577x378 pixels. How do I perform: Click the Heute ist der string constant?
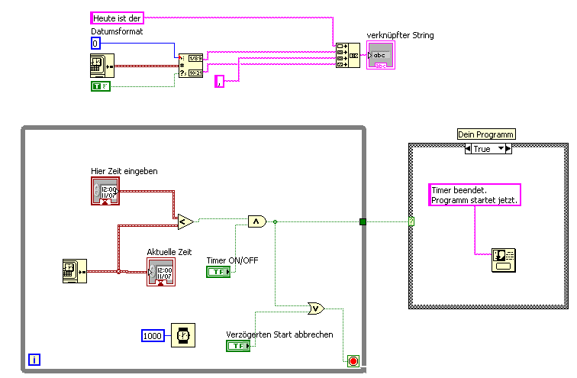tap(117, 18)
